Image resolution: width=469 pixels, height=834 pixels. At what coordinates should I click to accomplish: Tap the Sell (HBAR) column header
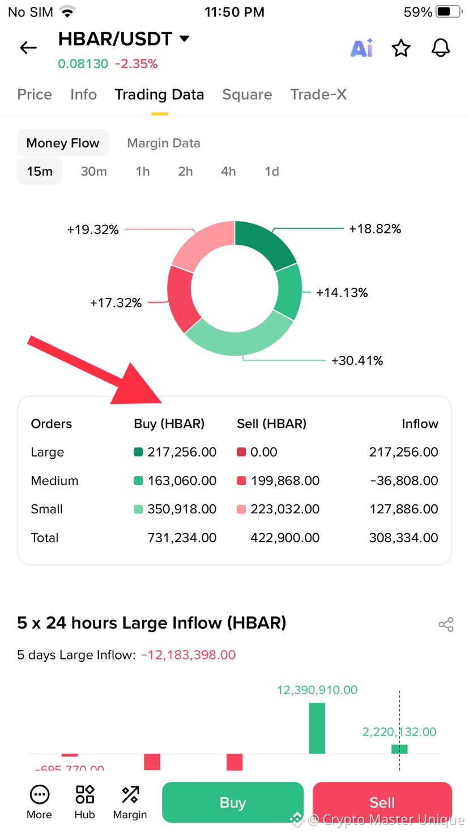[x=272, y=424]
